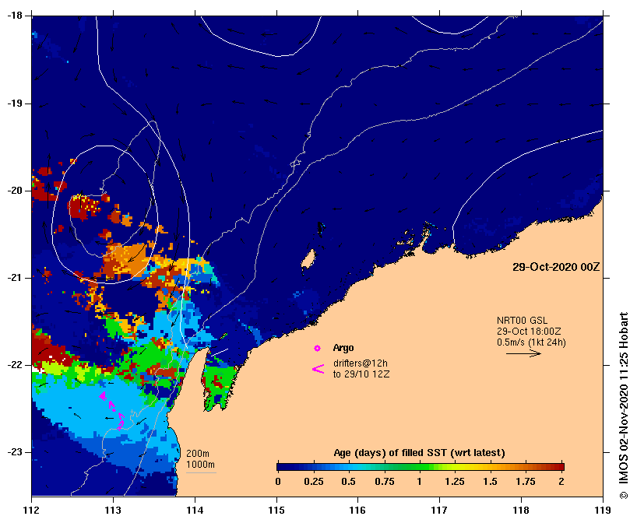Click the 0.5m/s reference velocity arrow
This screenshot has height=523, width=637.
[523, 353]
